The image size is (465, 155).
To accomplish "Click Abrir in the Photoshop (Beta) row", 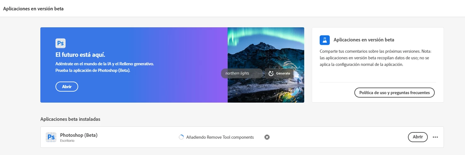I will click(x=418, y=137).
